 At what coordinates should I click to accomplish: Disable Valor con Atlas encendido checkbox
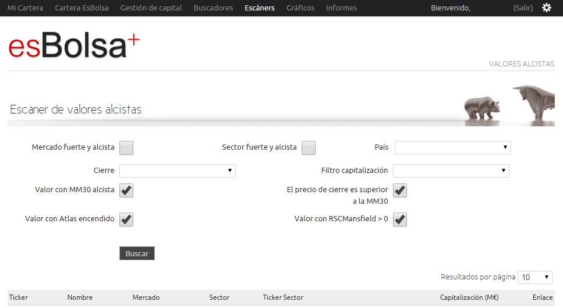click(126, 220)
